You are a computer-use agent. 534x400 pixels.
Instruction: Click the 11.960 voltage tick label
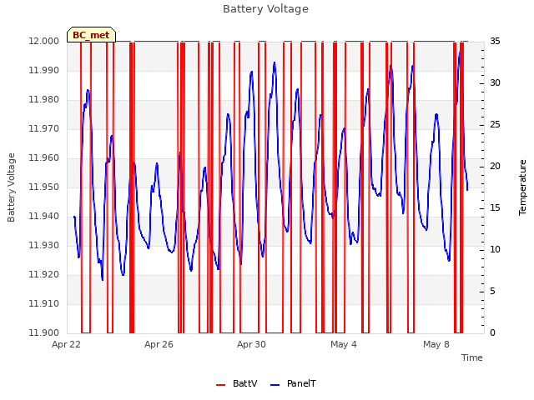pyautogui.click(x=43, y=158)
